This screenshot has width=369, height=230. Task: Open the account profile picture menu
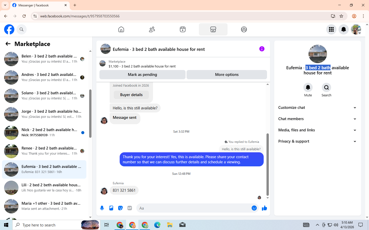pos(356,29)
